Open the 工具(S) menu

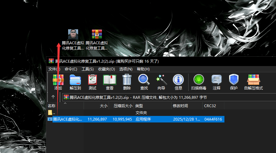click(x=88, y=69)
